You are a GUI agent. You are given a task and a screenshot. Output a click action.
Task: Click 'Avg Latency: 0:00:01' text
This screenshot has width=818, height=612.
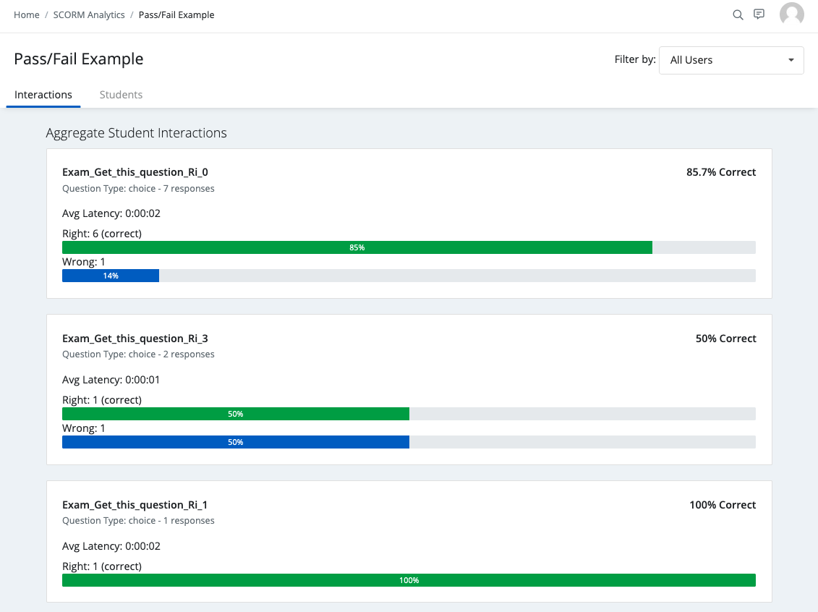click(111, 380)
